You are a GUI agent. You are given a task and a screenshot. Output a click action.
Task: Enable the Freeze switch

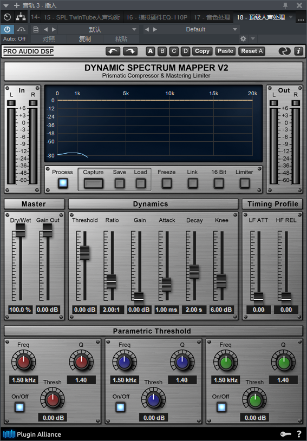pos(167,183)
